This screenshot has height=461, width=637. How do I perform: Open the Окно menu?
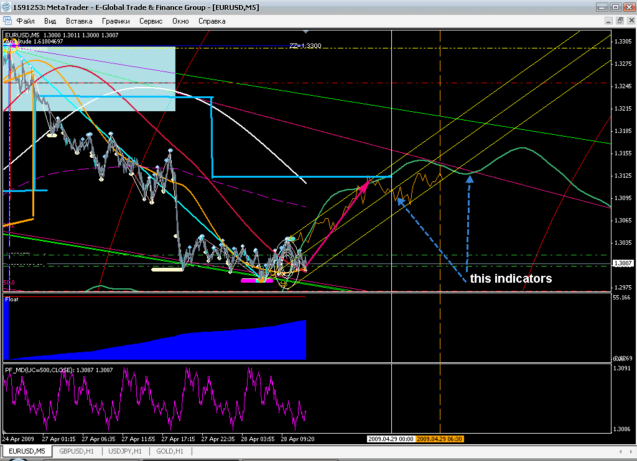click(x=180, y=21)
